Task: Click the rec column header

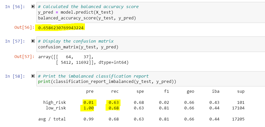Action: click(x=115, y=91)
